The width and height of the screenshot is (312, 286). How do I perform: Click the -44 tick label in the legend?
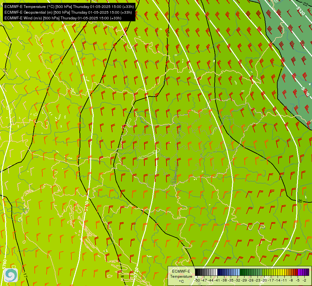211,280
